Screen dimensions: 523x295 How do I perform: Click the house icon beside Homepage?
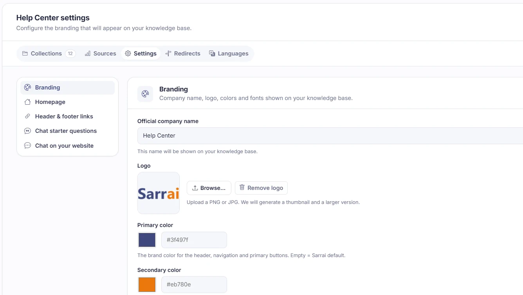click(x=27, y=102)
